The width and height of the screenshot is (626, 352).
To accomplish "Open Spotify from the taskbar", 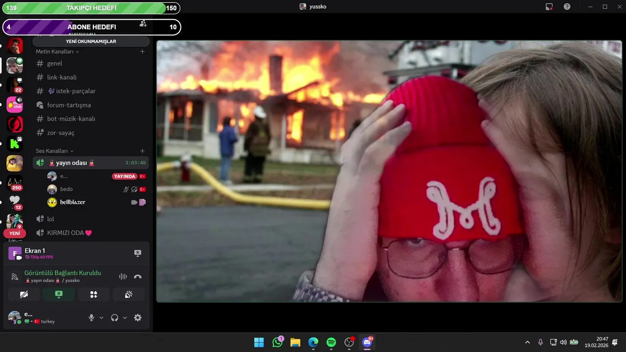I will point(331,342).
